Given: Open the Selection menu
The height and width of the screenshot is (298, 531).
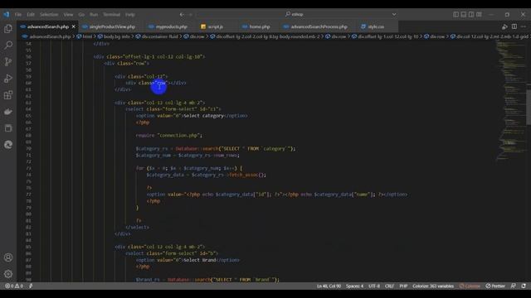Looking at the screenshot, I should (49, 15).
